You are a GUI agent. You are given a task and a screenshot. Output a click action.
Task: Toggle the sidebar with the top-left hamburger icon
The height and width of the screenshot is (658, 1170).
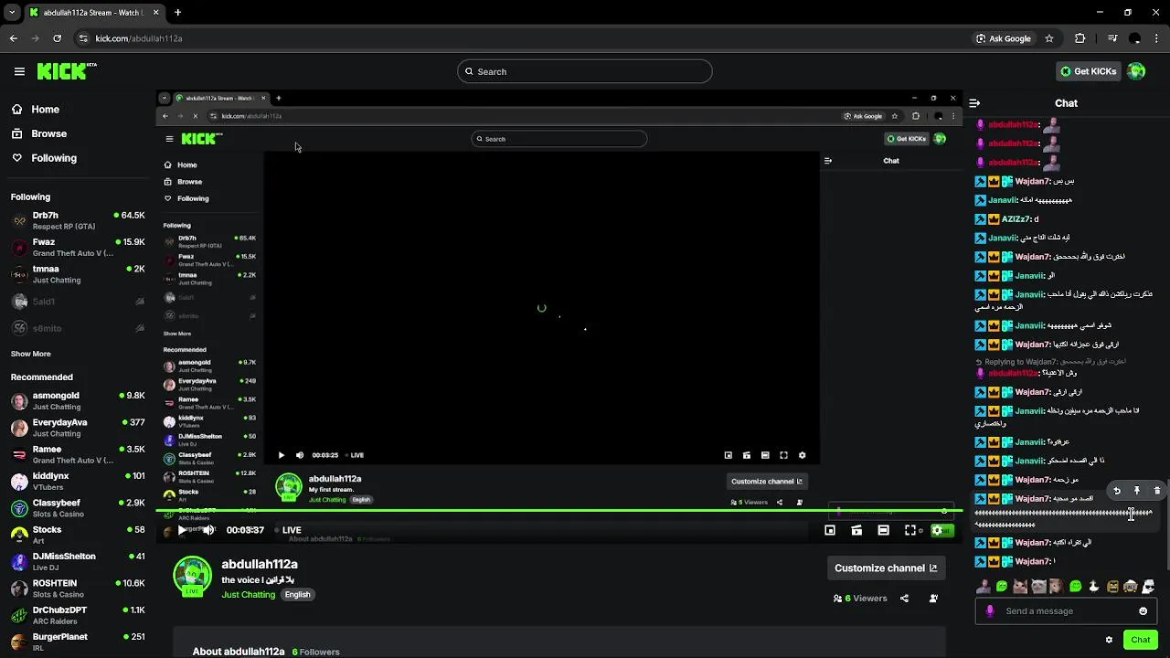click(x=19, y=71)
